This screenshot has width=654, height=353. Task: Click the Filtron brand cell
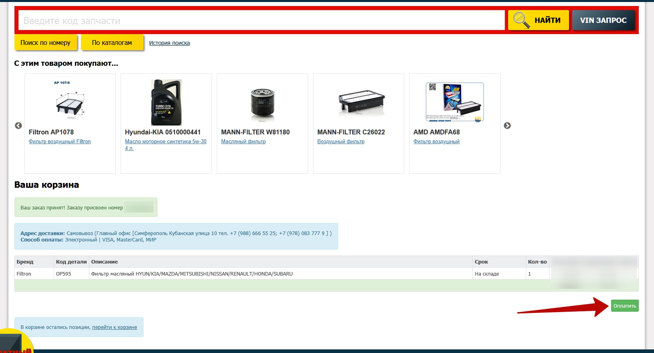click(x=34, y=274)
